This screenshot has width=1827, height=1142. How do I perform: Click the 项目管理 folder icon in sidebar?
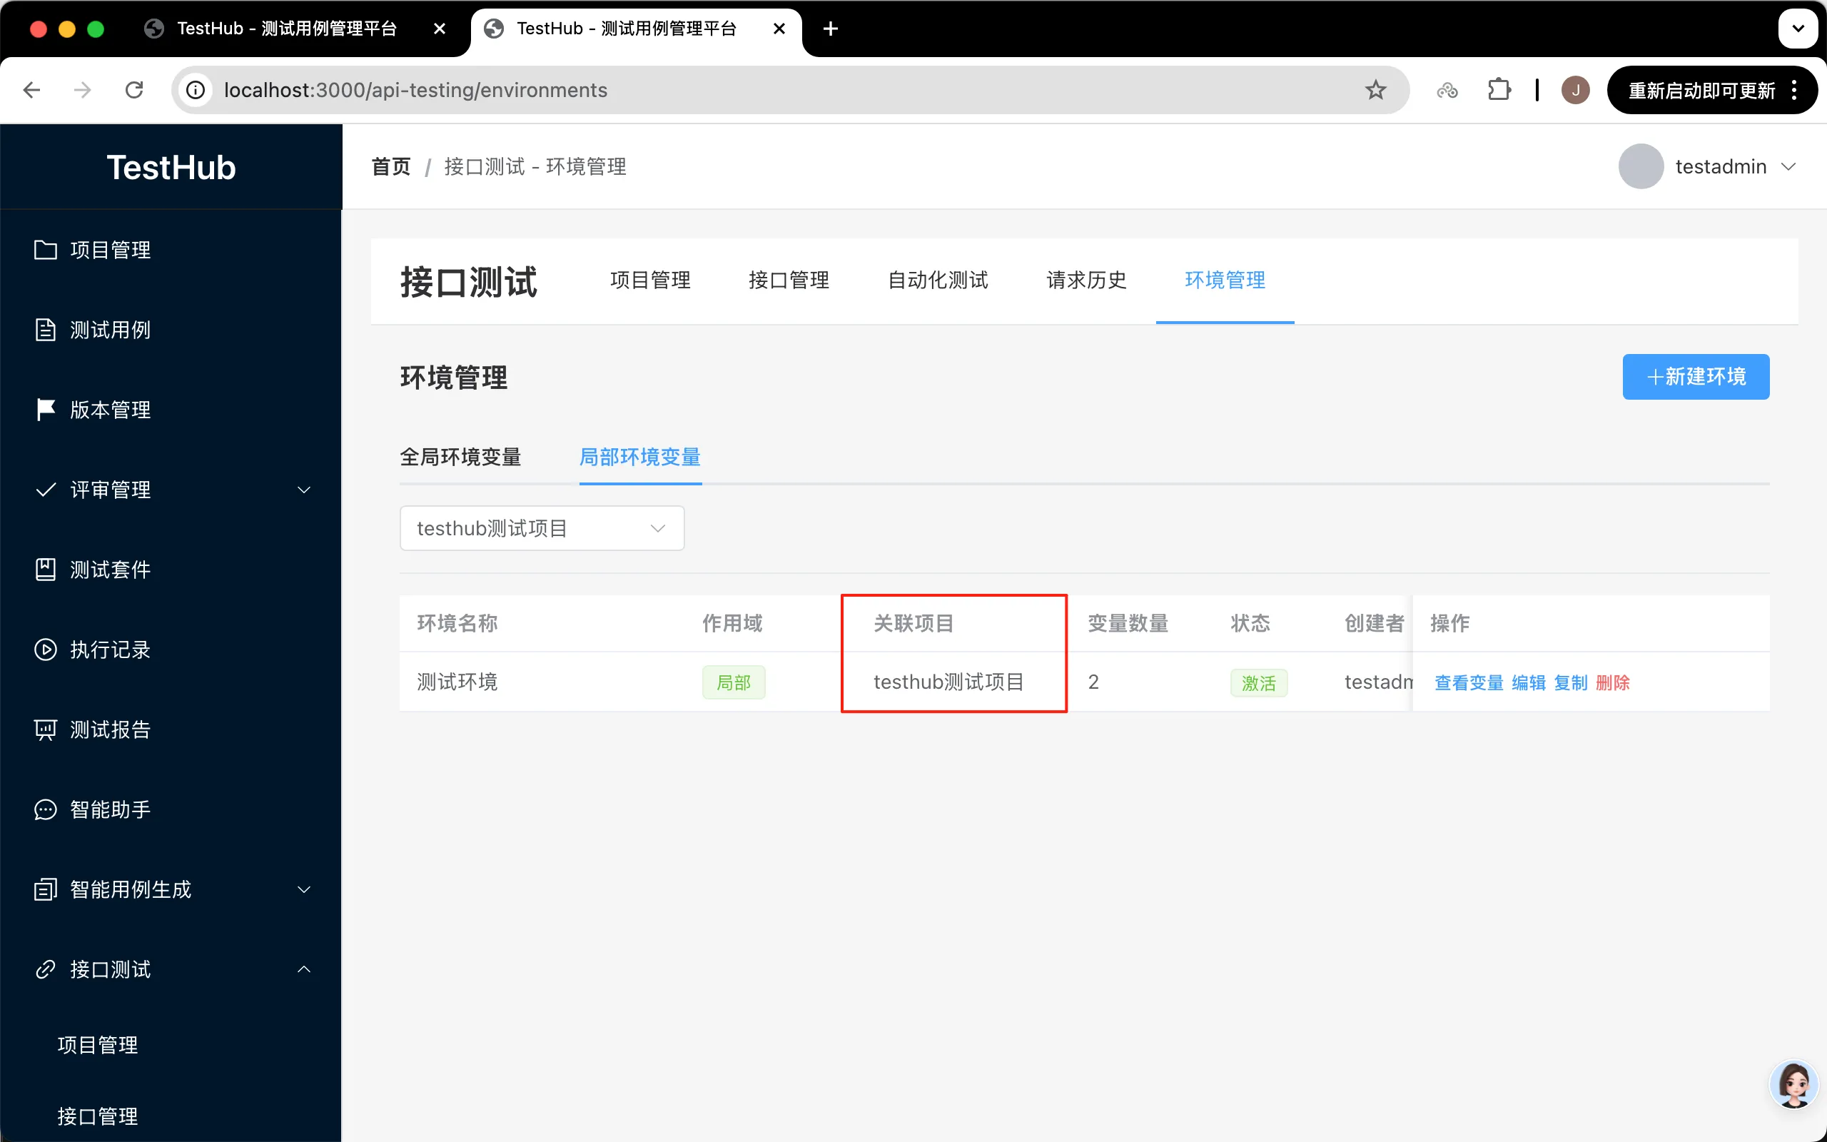45,250
